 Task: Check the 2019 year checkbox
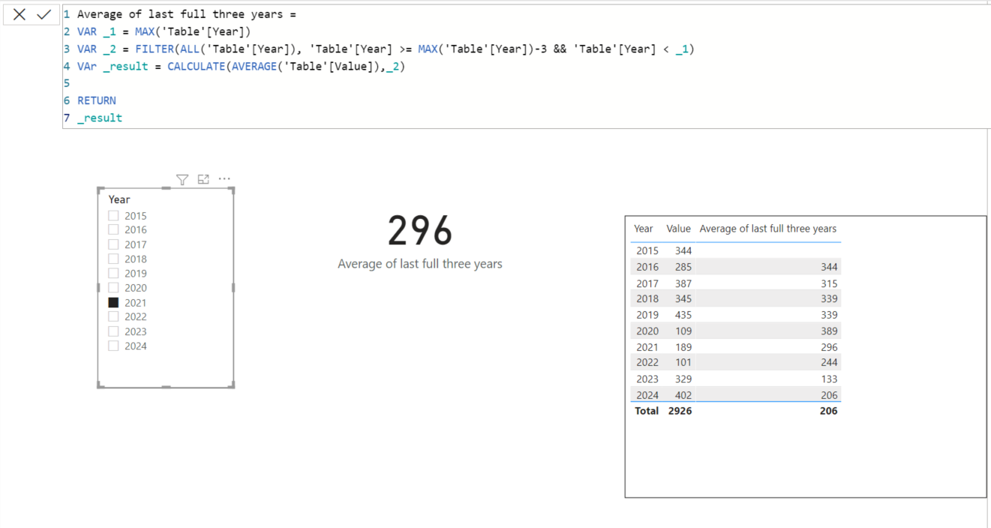tap(114, 273)
